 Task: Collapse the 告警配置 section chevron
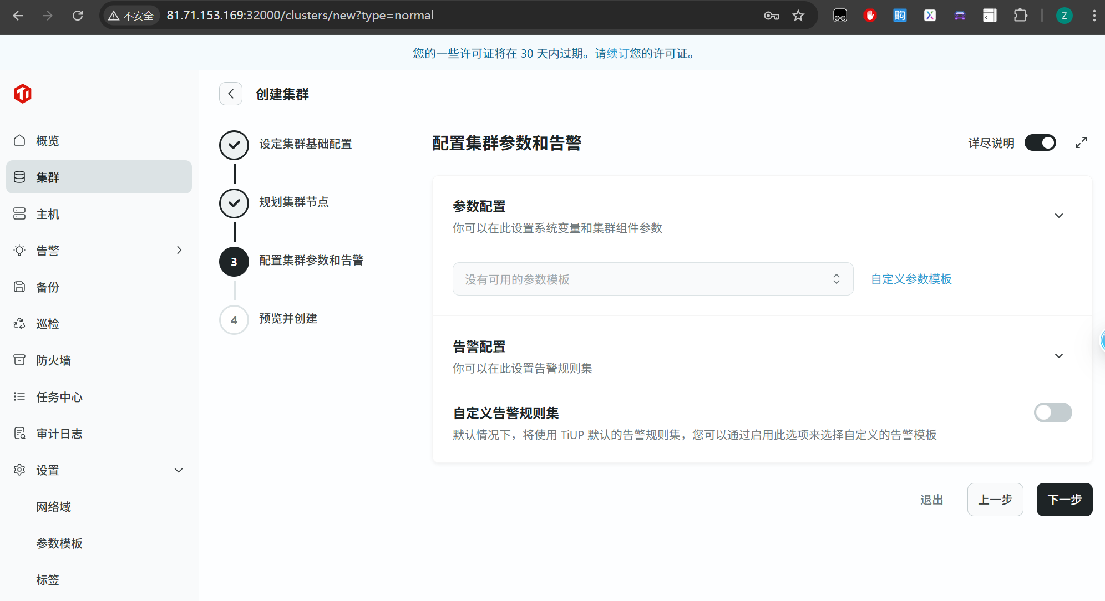pos(1058,356)
